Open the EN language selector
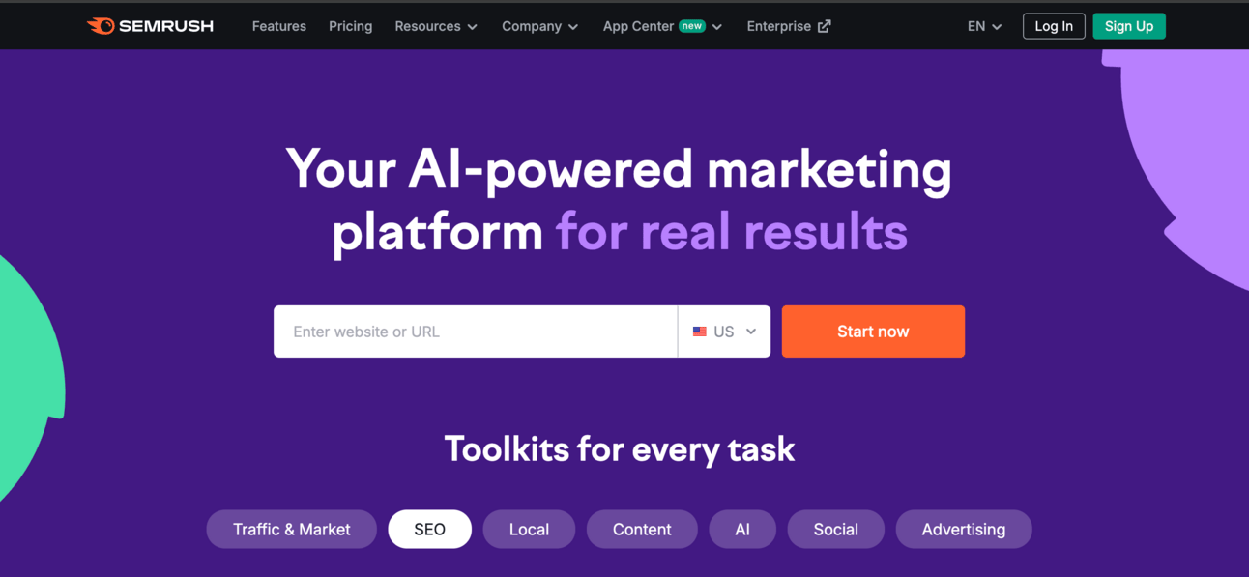The height and width of the screenshot is (577, 1249). point(984,26)
